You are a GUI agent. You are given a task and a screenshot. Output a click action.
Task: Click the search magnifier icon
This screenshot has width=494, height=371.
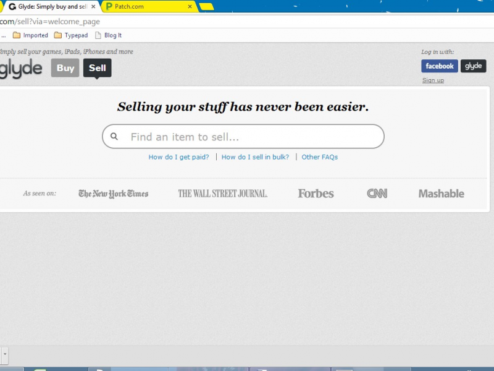(114, 136)
